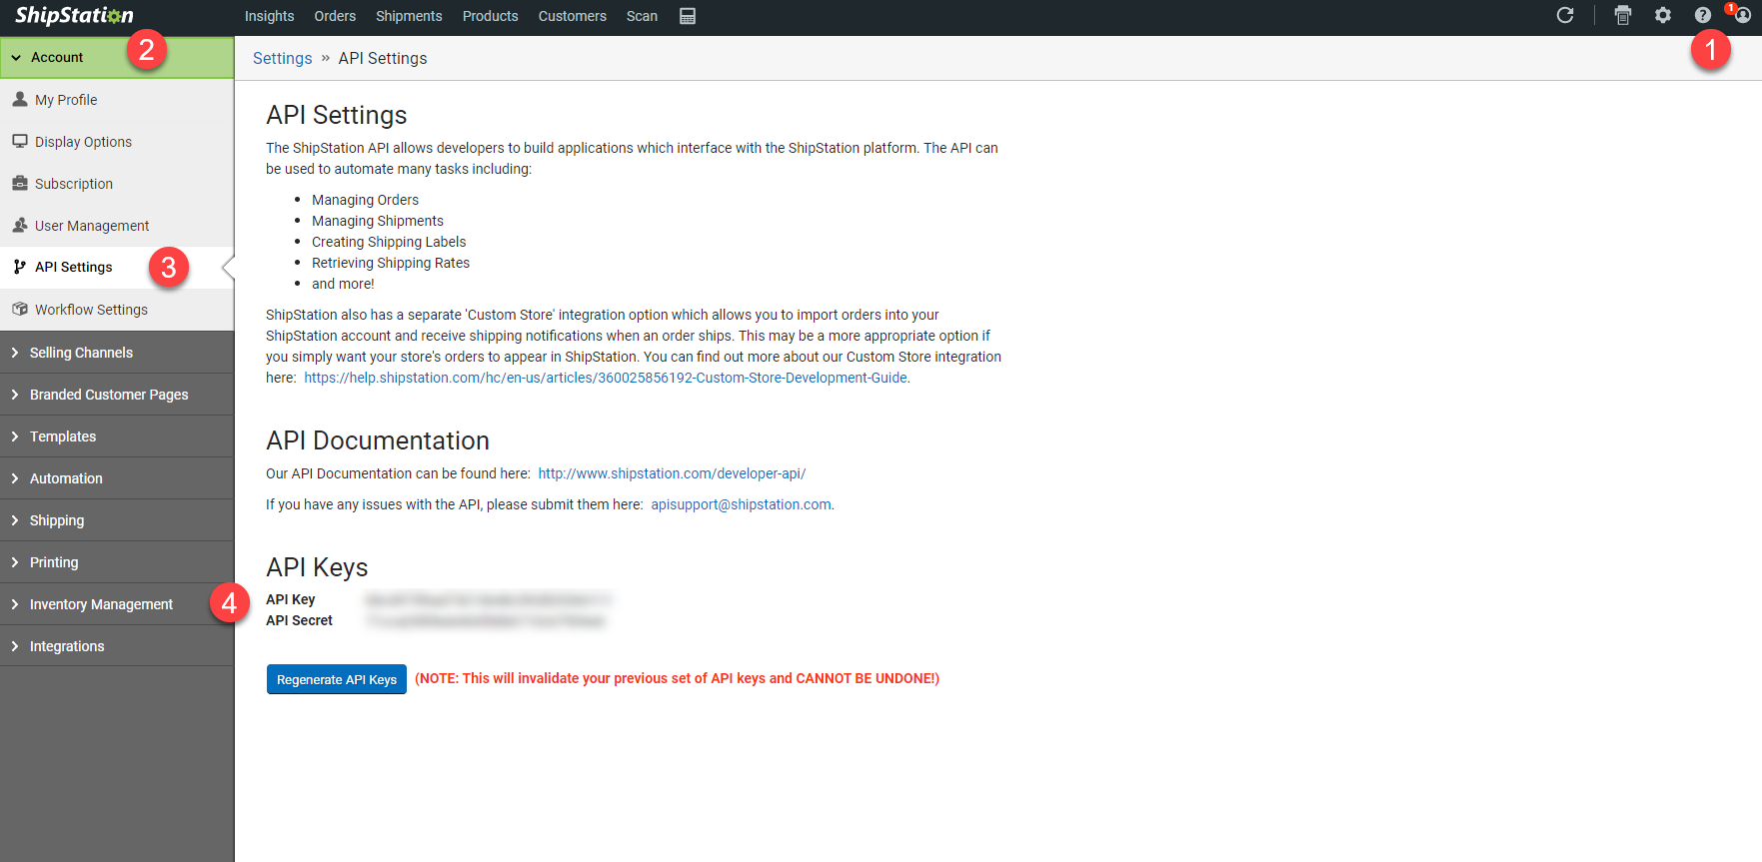Collapse the Account section

pyautogui.click(x=117, y=57)
